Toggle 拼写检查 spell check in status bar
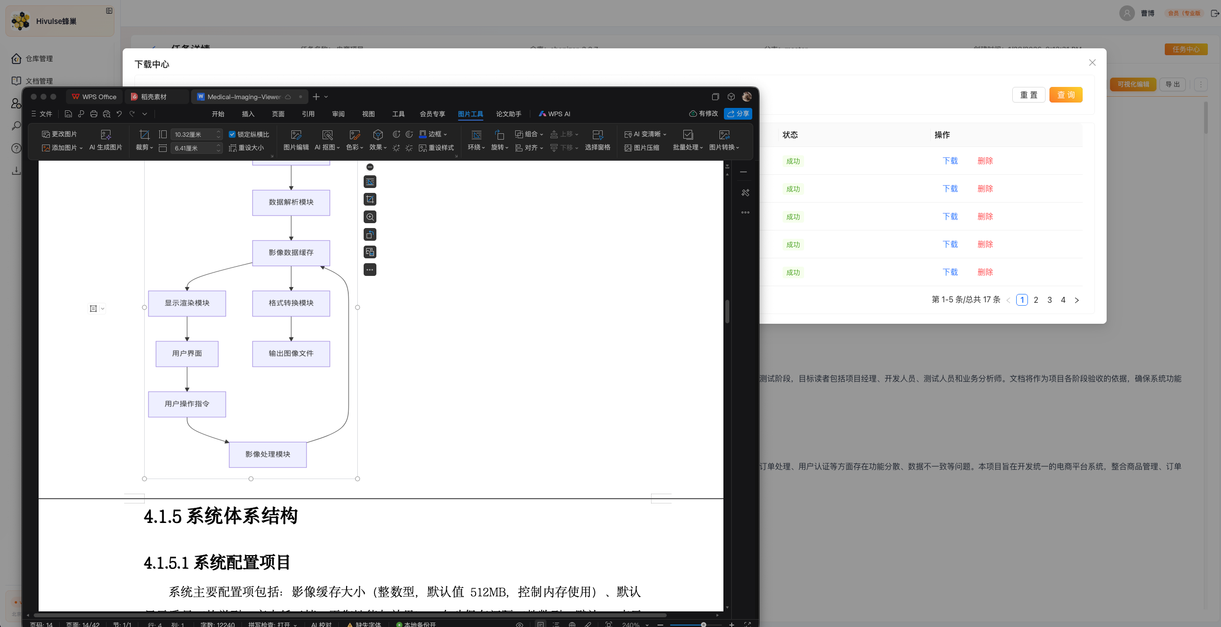 point(272,625)
